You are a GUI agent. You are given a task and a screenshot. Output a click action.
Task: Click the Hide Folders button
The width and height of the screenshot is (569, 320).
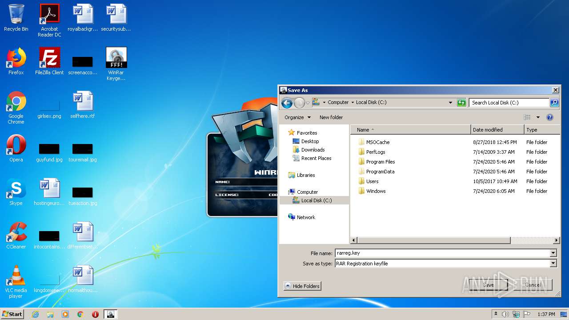tap(302, 286)
